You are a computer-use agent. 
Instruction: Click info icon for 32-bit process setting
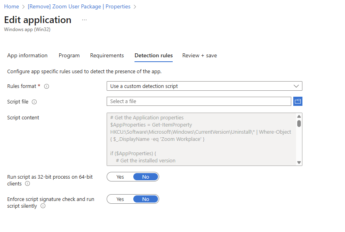point(27,184)
